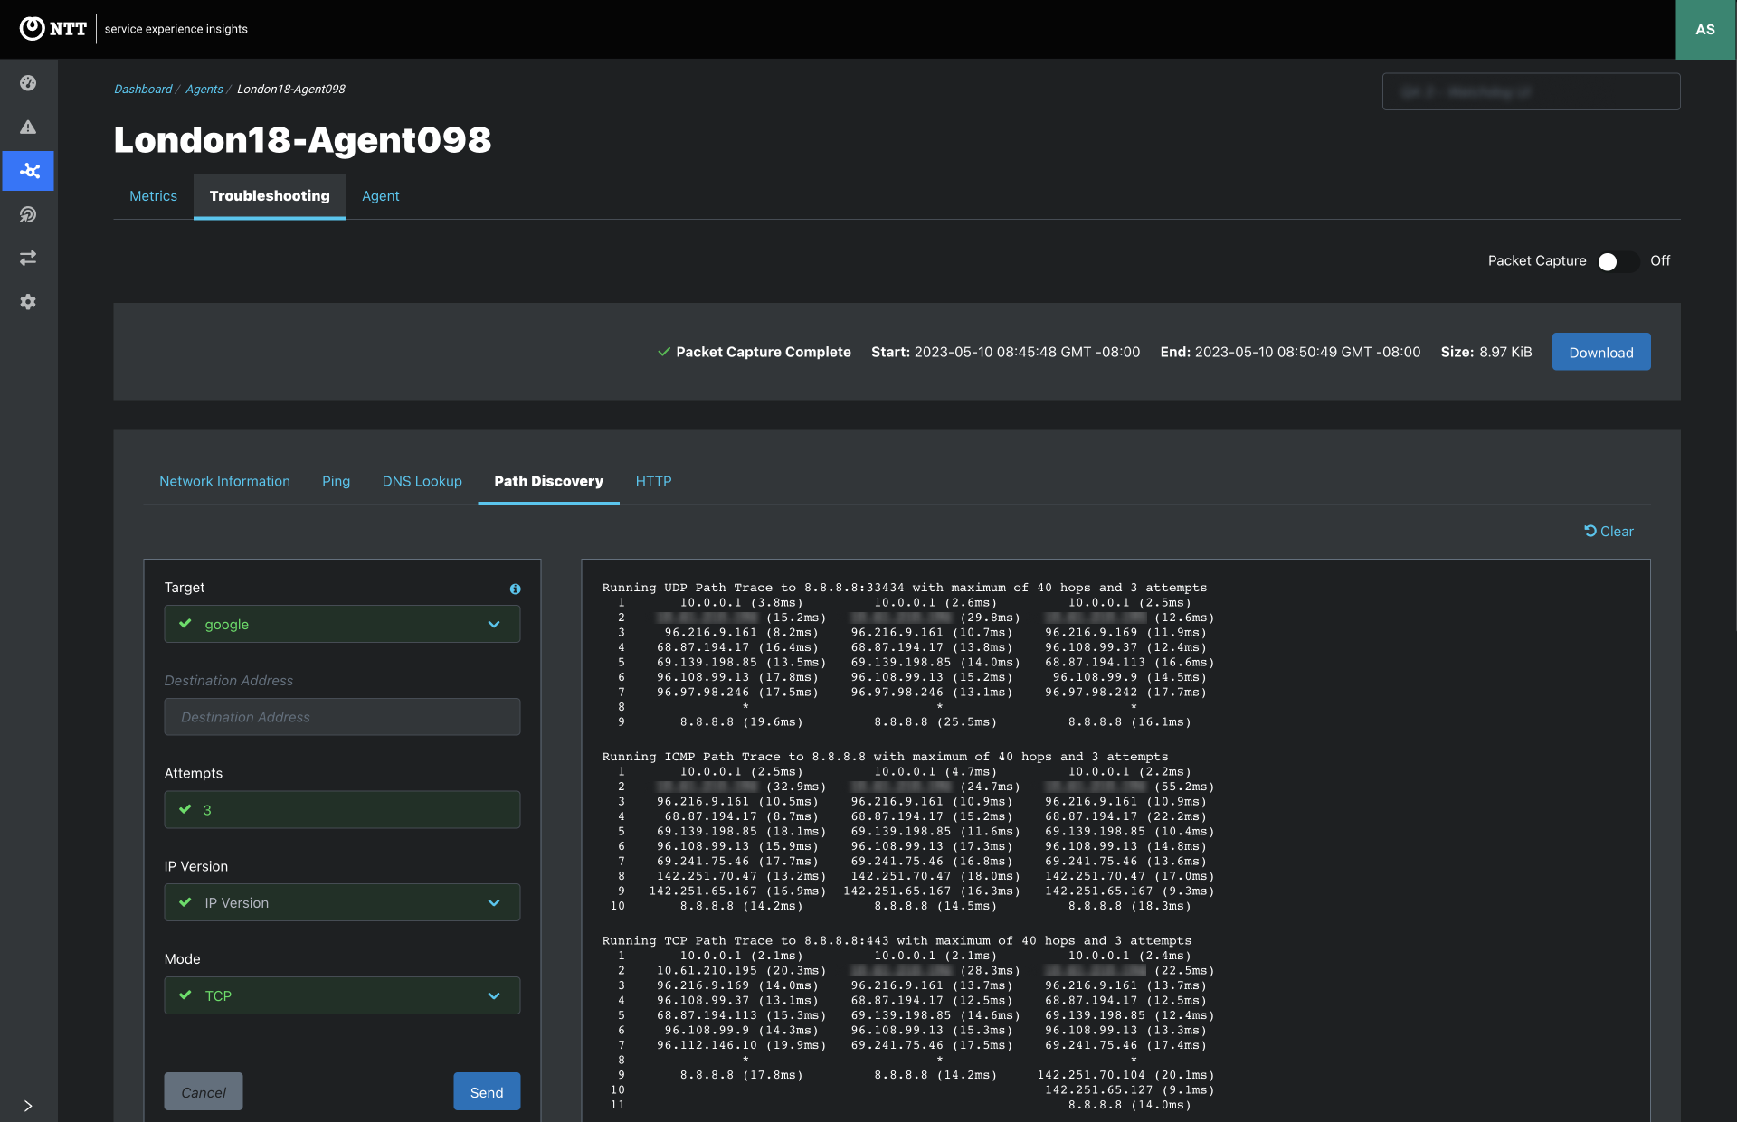Click the Destination Address input field
This screenshot has width=1737, height=1122.
[342, 717]
